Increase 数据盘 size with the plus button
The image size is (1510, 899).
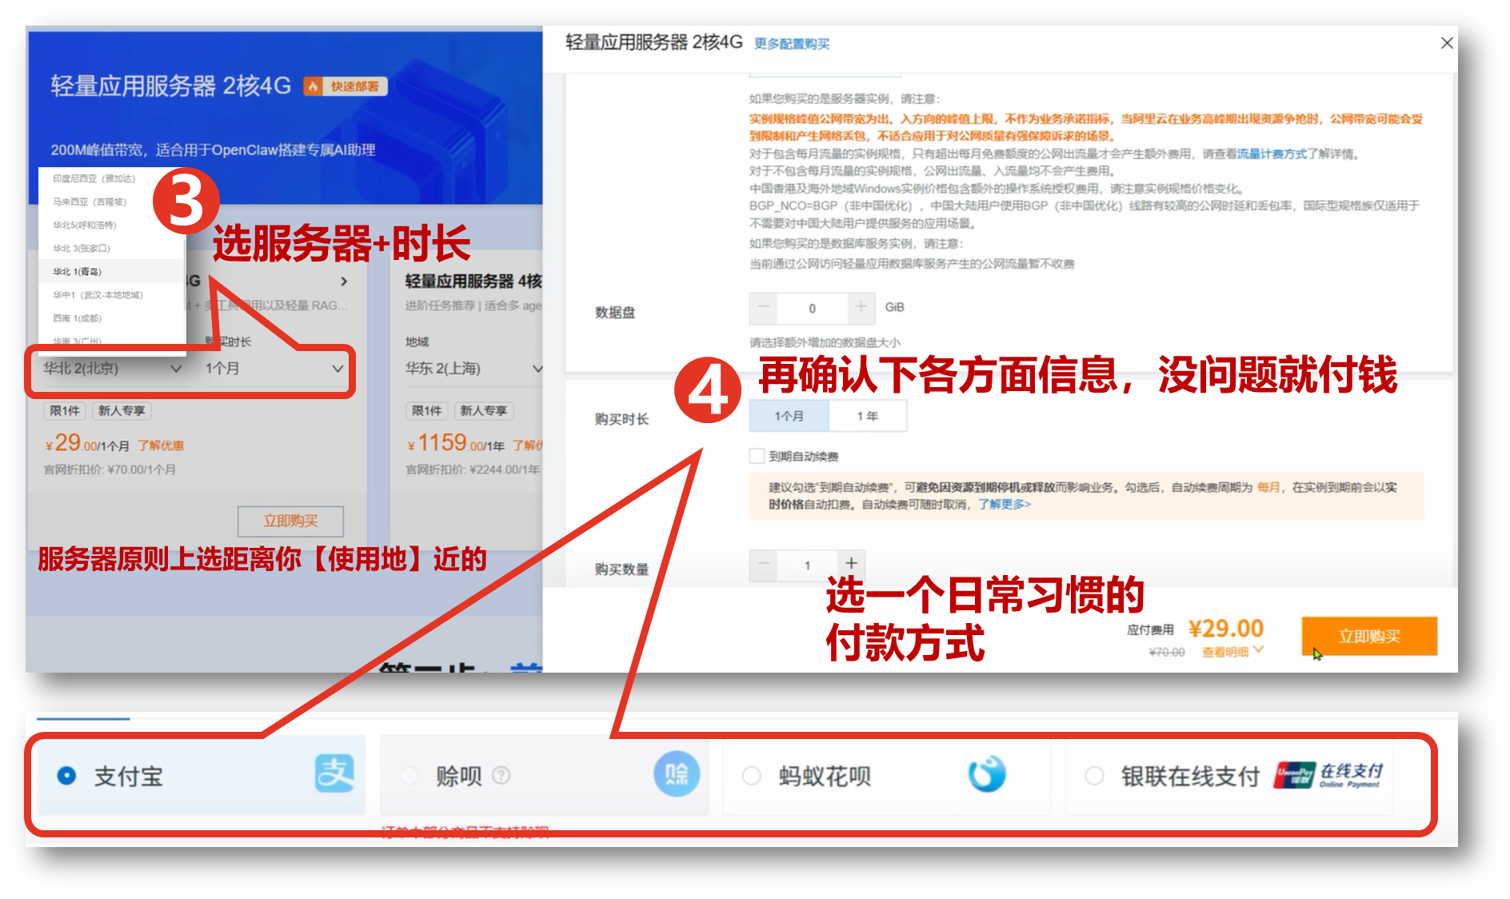pos(861,307)
